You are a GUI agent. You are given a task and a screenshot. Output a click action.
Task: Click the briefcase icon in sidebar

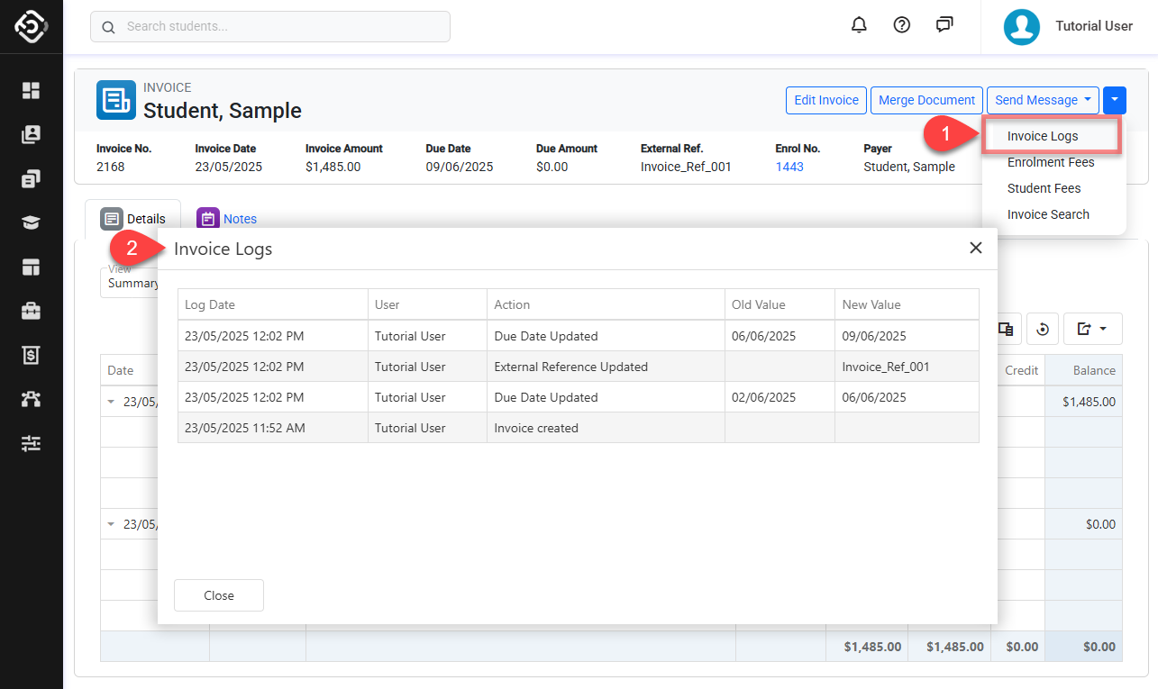coord(32,311)
